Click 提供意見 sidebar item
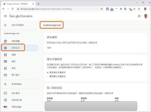Viewport: 151px width, 112px height. pos(15,93)
